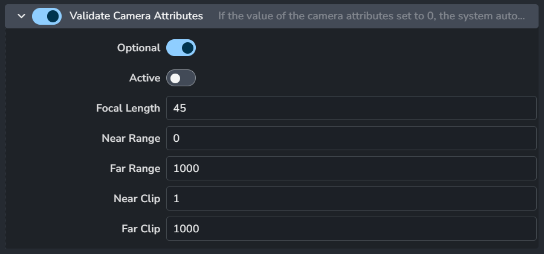This screenshot has height=254, width=544.
Task: Click the Validate Camera Attributes title text
Action: click(137, 16)
